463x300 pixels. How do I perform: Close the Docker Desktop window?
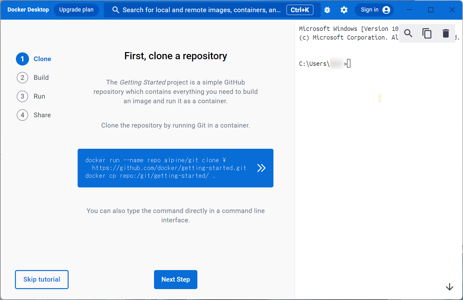click(452, 10)
